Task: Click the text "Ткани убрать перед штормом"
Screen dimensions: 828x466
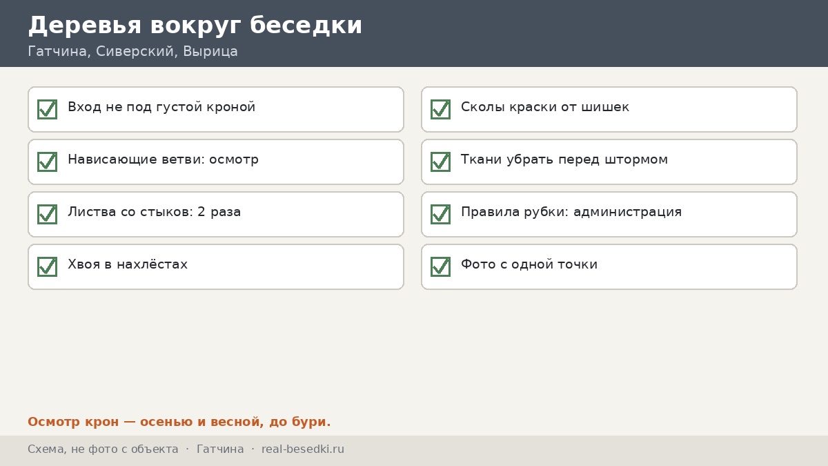Action: pyautogui.click(x=564, y=159)
